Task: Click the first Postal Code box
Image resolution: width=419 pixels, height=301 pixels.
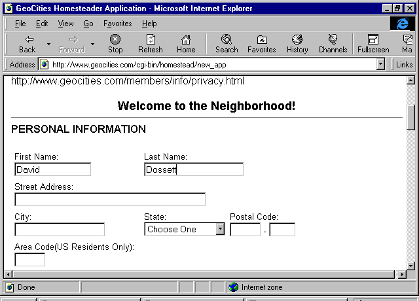Action: [x=245, y=230]
